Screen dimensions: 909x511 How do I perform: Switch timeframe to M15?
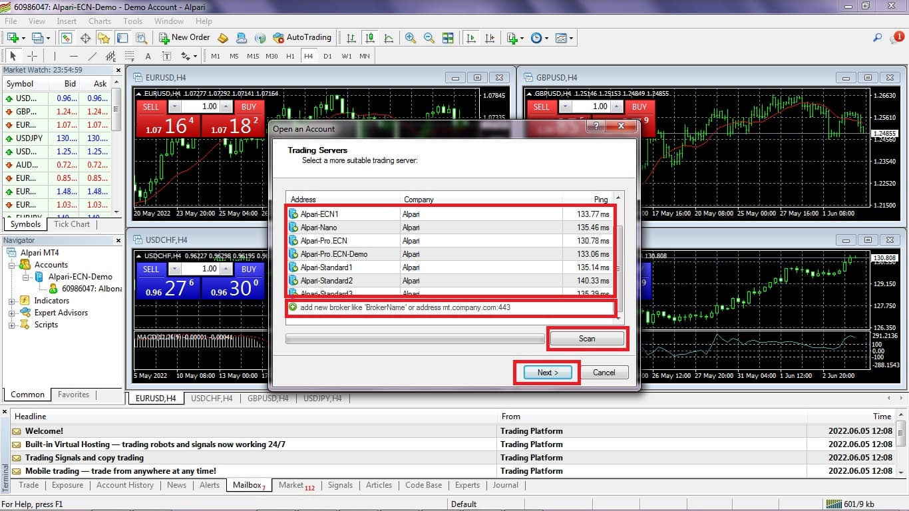click(x=253, y=56)
